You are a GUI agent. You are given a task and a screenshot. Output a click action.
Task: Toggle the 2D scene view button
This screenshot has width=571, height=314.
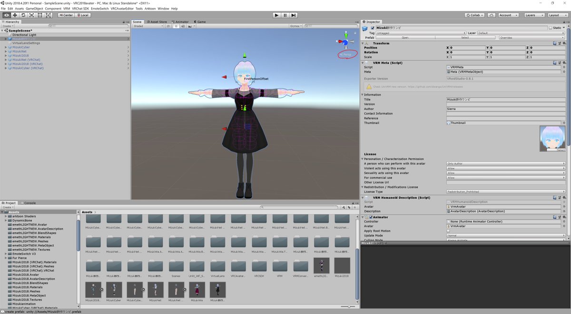pyautogui.click(x=168, y=26)
